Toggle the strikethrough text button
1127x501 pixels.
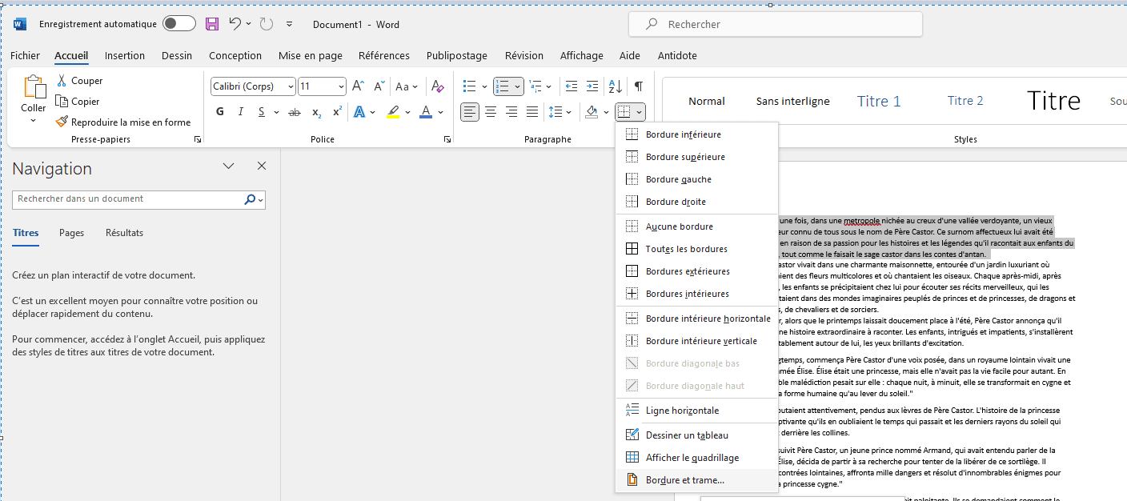click(295, 112)
